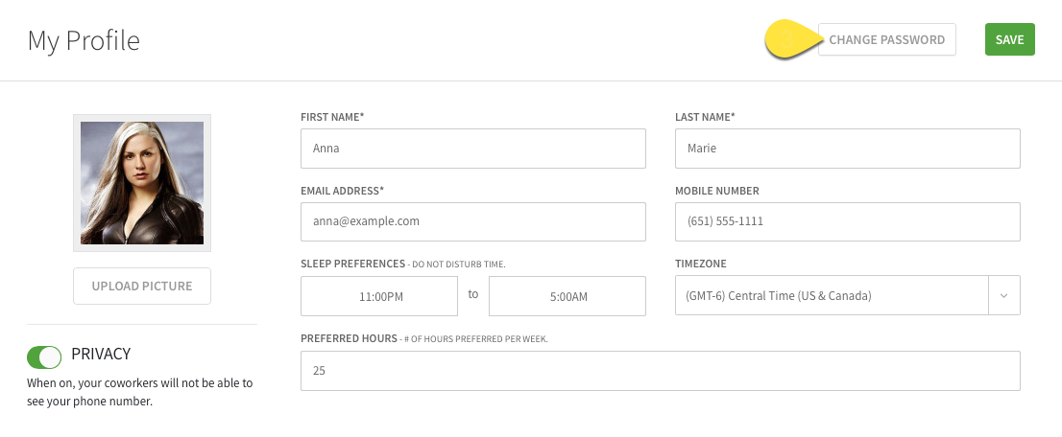
Task: Click the profile photo thumbnail
Action: click(142, 183)
